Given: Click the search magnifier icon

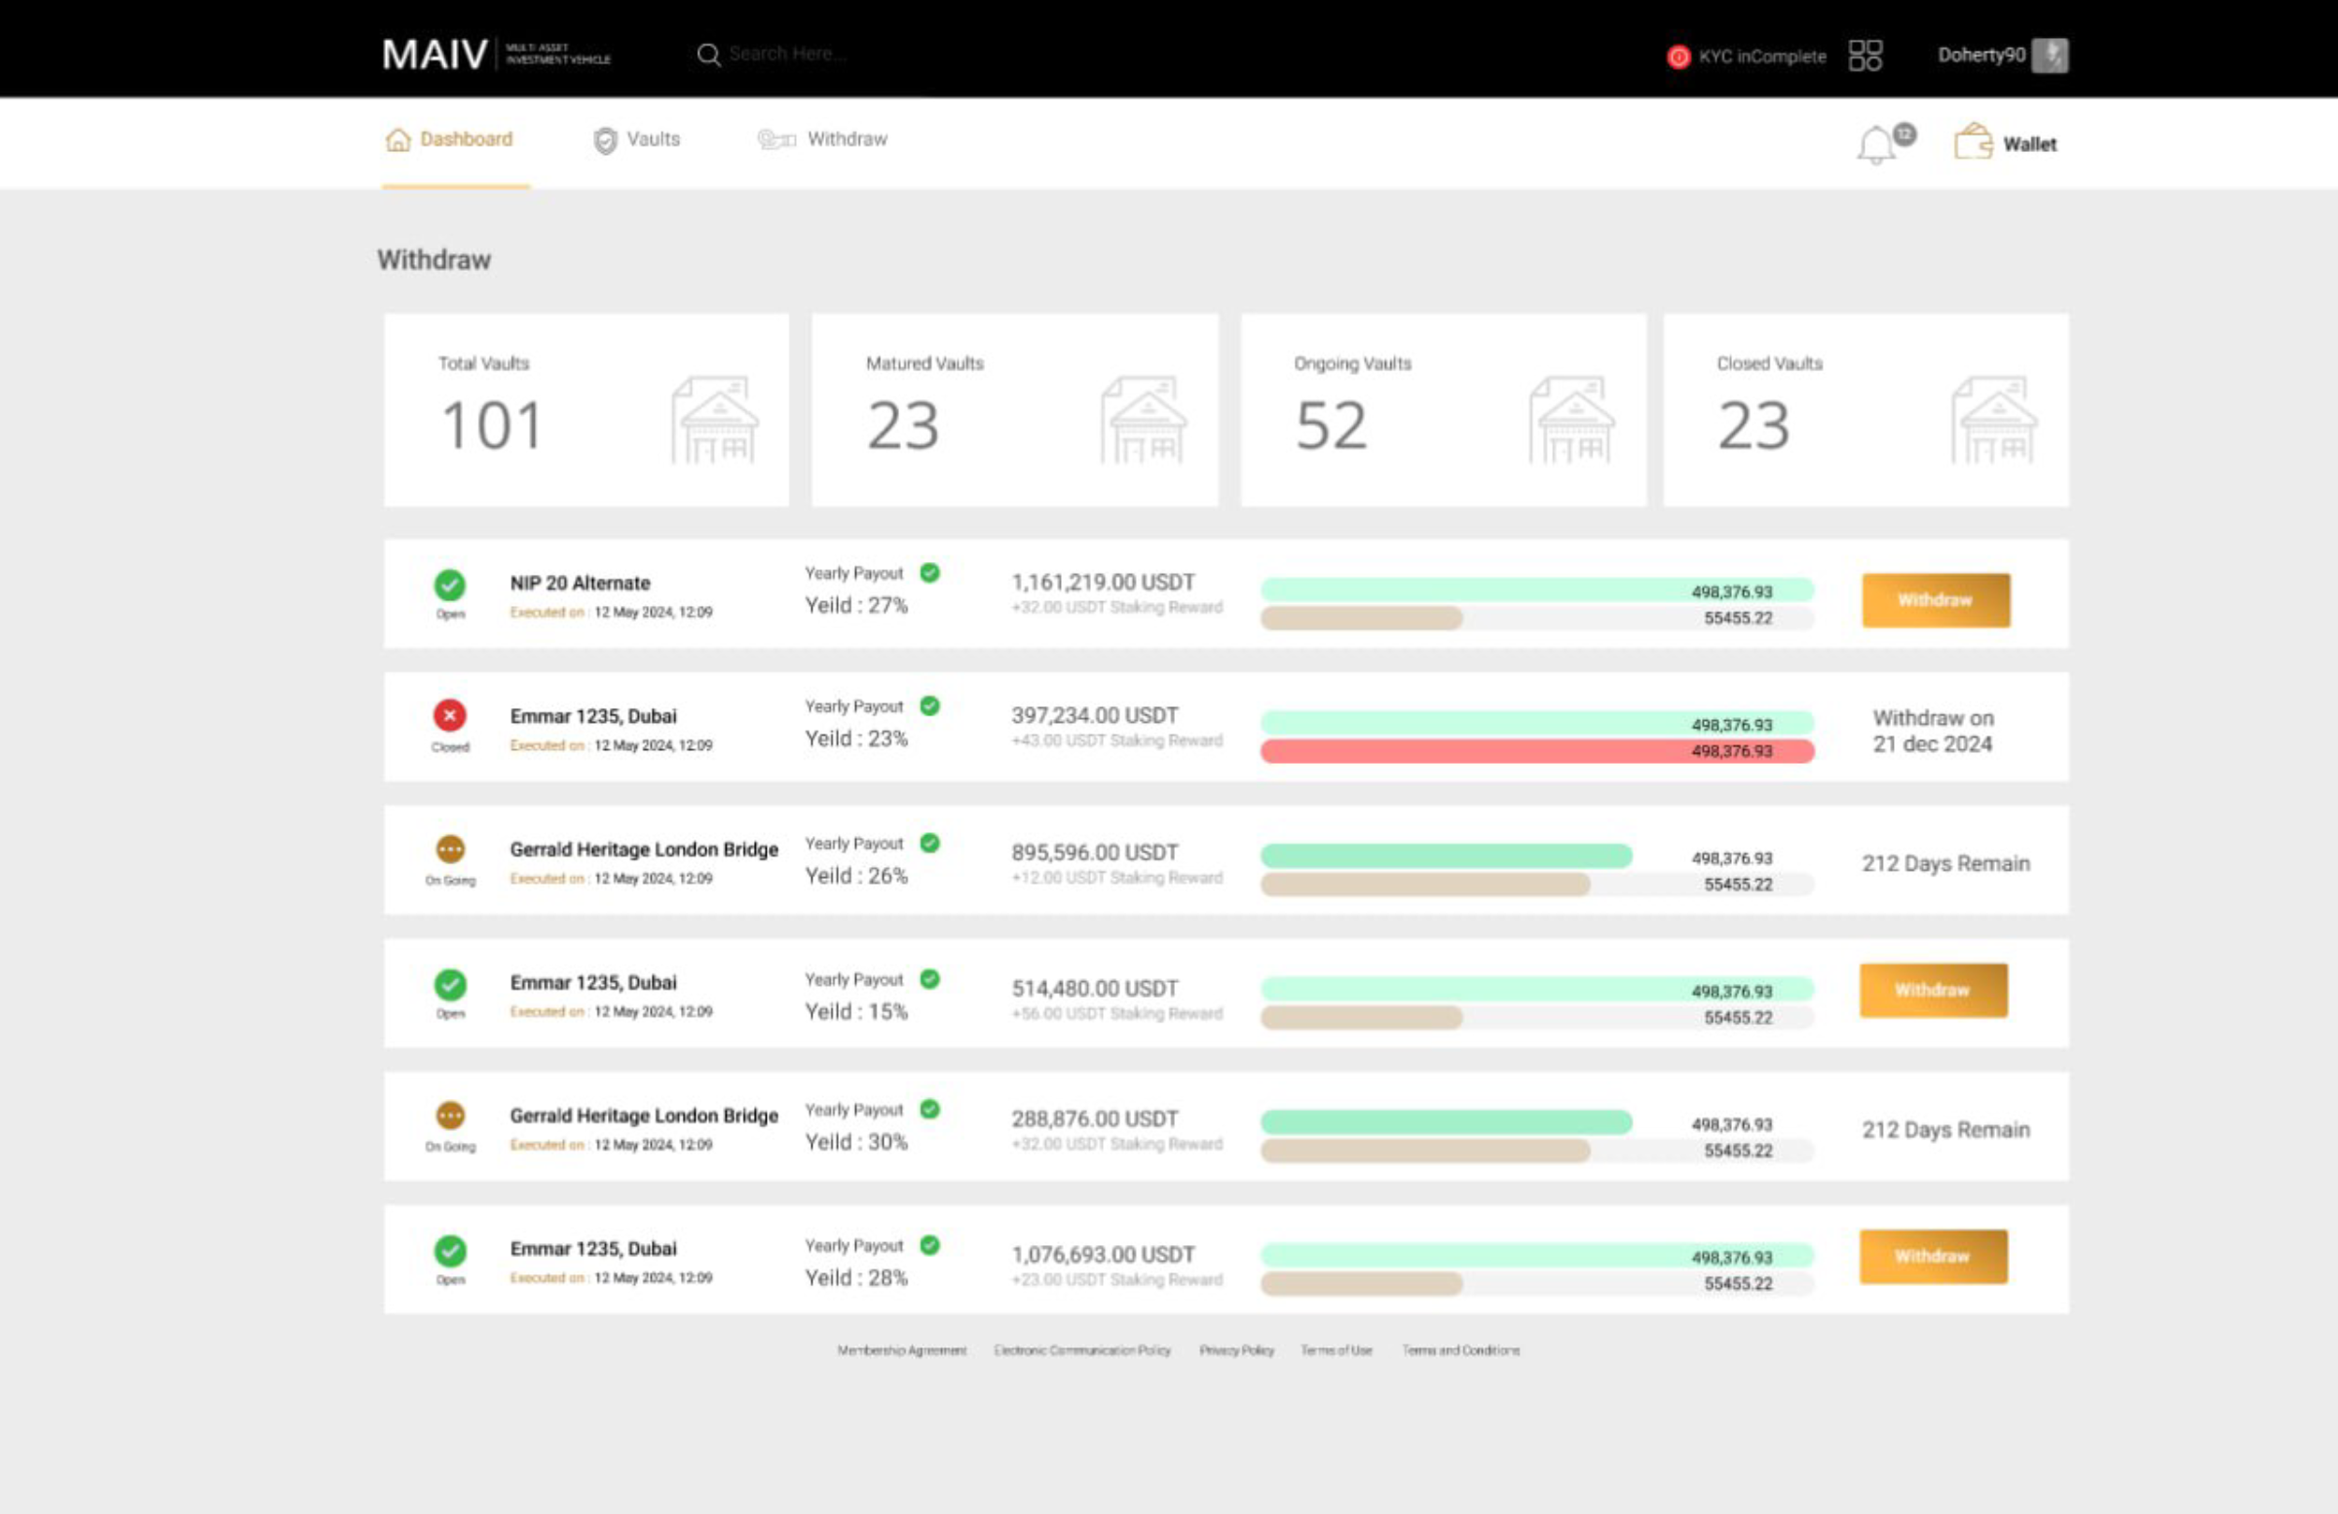Looking at the screenshot, I should [x=708, y=55].
